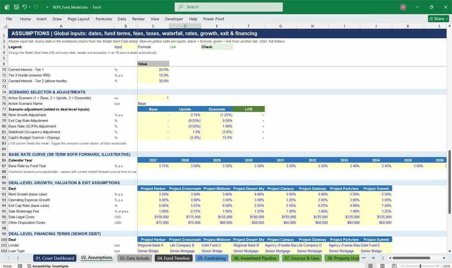Open the Formulas ribbon tab
452x268 pixels.
104,19
